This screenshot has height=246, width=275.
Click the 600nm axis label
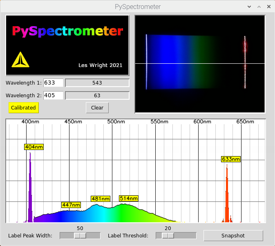[x=202, y=121]
